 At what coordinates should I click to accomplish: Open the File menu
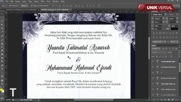pyautogui.click(x=7, y=1)
